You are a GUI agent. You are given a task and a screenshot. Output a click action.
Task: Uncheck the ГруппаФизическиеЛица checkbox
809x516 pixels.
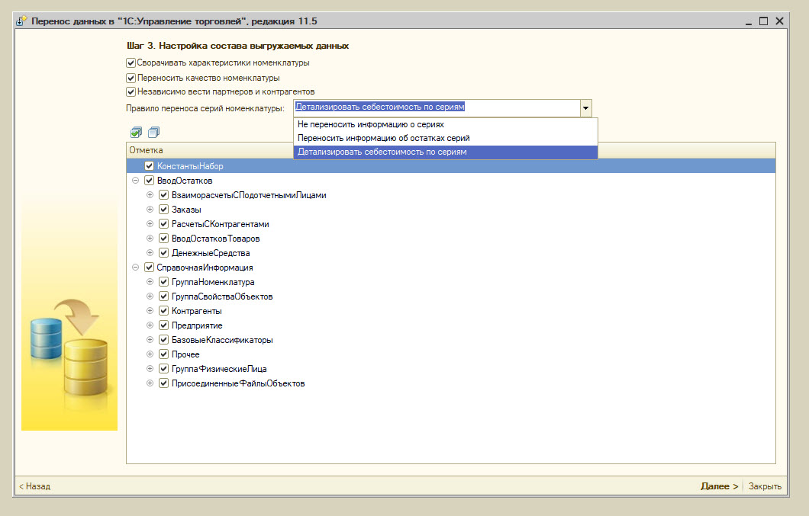coord(163,369)
